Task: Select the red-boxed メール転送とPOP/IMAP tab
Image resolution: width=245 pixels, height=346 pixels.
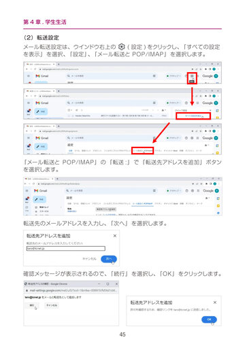Action: tap(143, 150)
